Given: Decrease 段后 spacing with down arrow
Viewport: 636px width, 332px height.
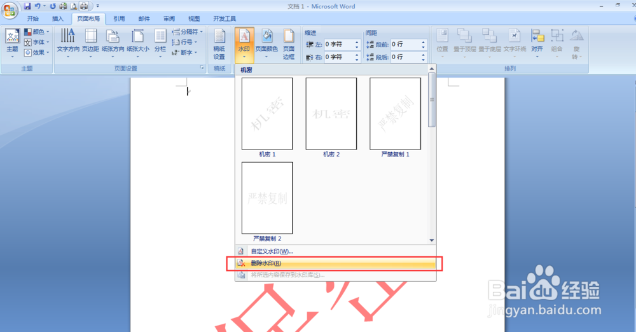Looking at the screenshot, I should click(424, 60).
